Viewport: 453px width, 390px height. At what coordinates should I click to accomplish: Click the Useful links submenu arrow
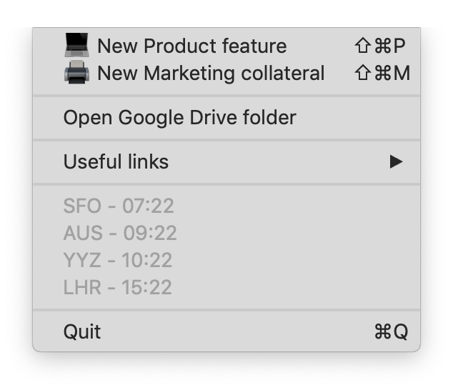tap(396, 161)
